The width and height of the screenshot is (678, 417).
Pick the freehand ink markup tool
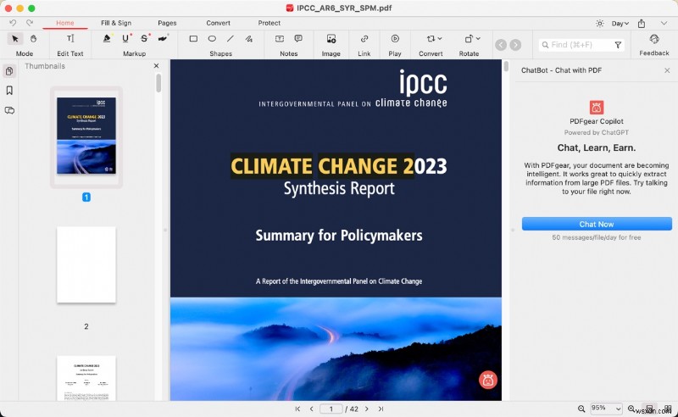coord(163,38)
